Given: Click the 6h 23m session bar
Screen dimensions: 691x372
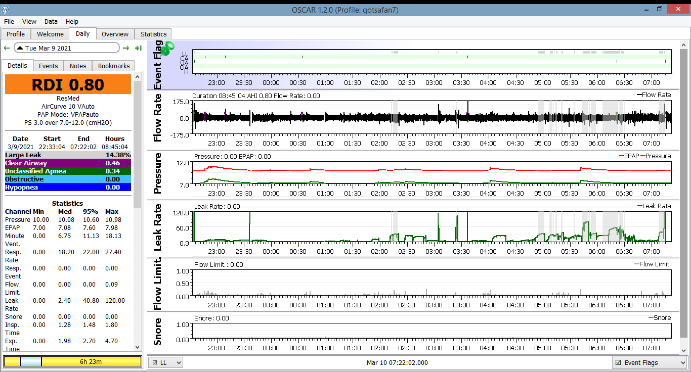Looking at the screenshot, I should (91, 361).
